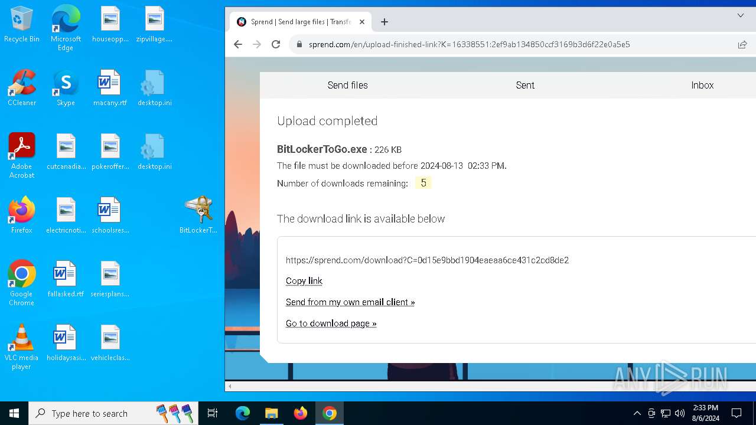Viewport: 756px width, 425px height.
Task: Open Firefox from the taskbar
Action: click(300, 413)
